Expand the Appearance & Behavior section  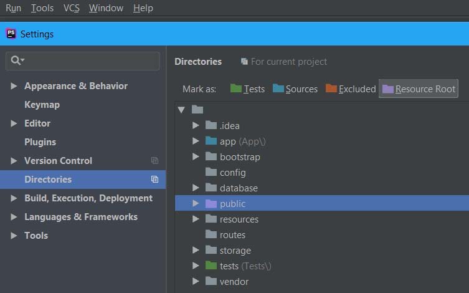coord(14,86)
